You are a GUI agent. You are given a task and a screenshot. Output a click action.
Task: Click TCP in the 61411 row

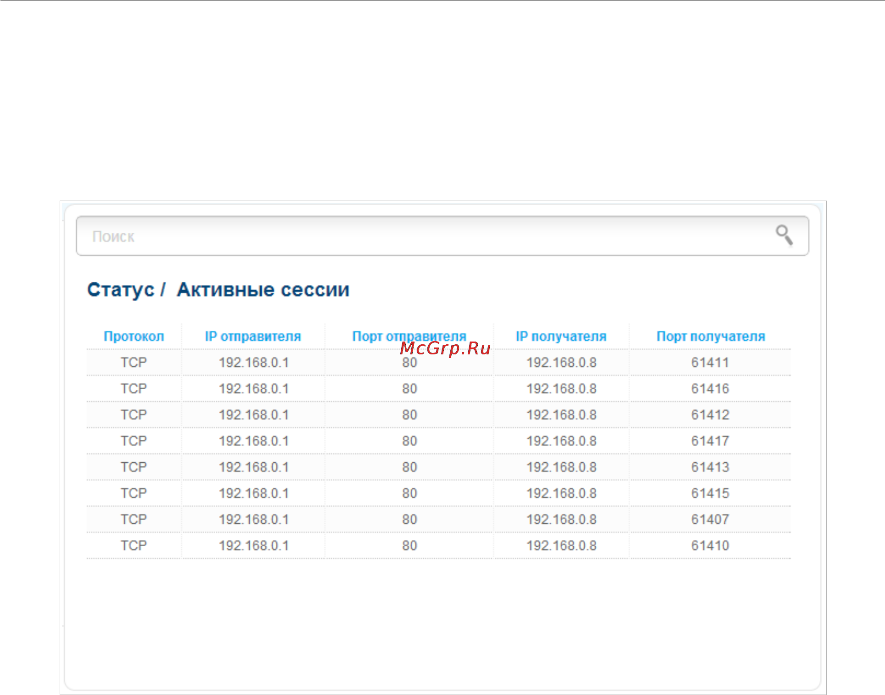click(x=134, y=363)
